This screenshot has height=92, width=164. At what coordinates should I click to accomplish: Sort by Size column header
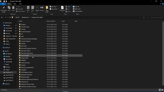[x=78, y=21]
